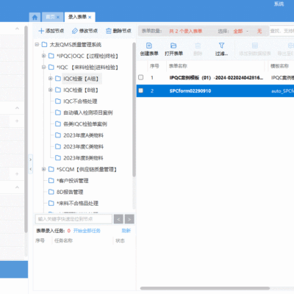294x294 pixels.
Task: Click the tree panel vertical scrollbar
Action: (134, 110)
